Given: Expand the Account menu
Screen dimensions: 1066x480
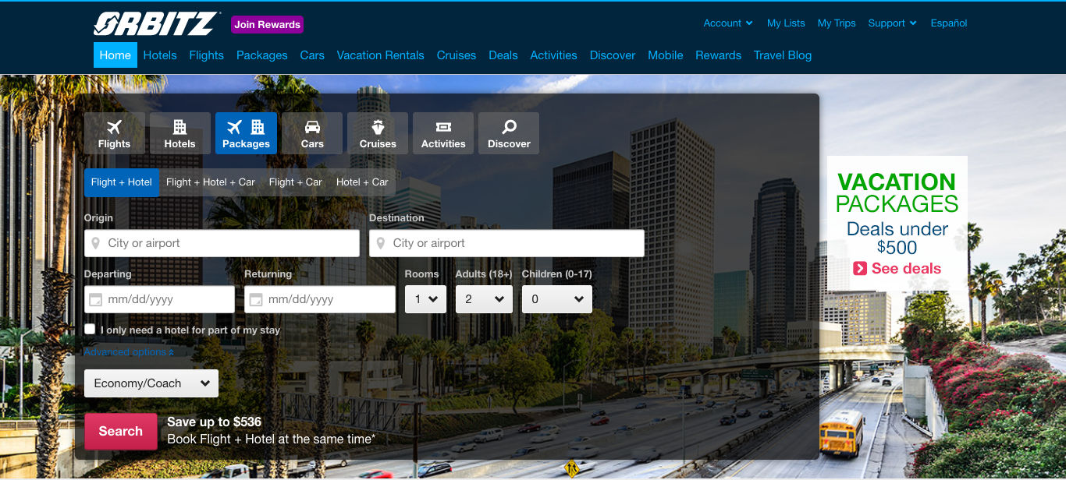Looking at the screenshot, I should (x=728, y=23).
